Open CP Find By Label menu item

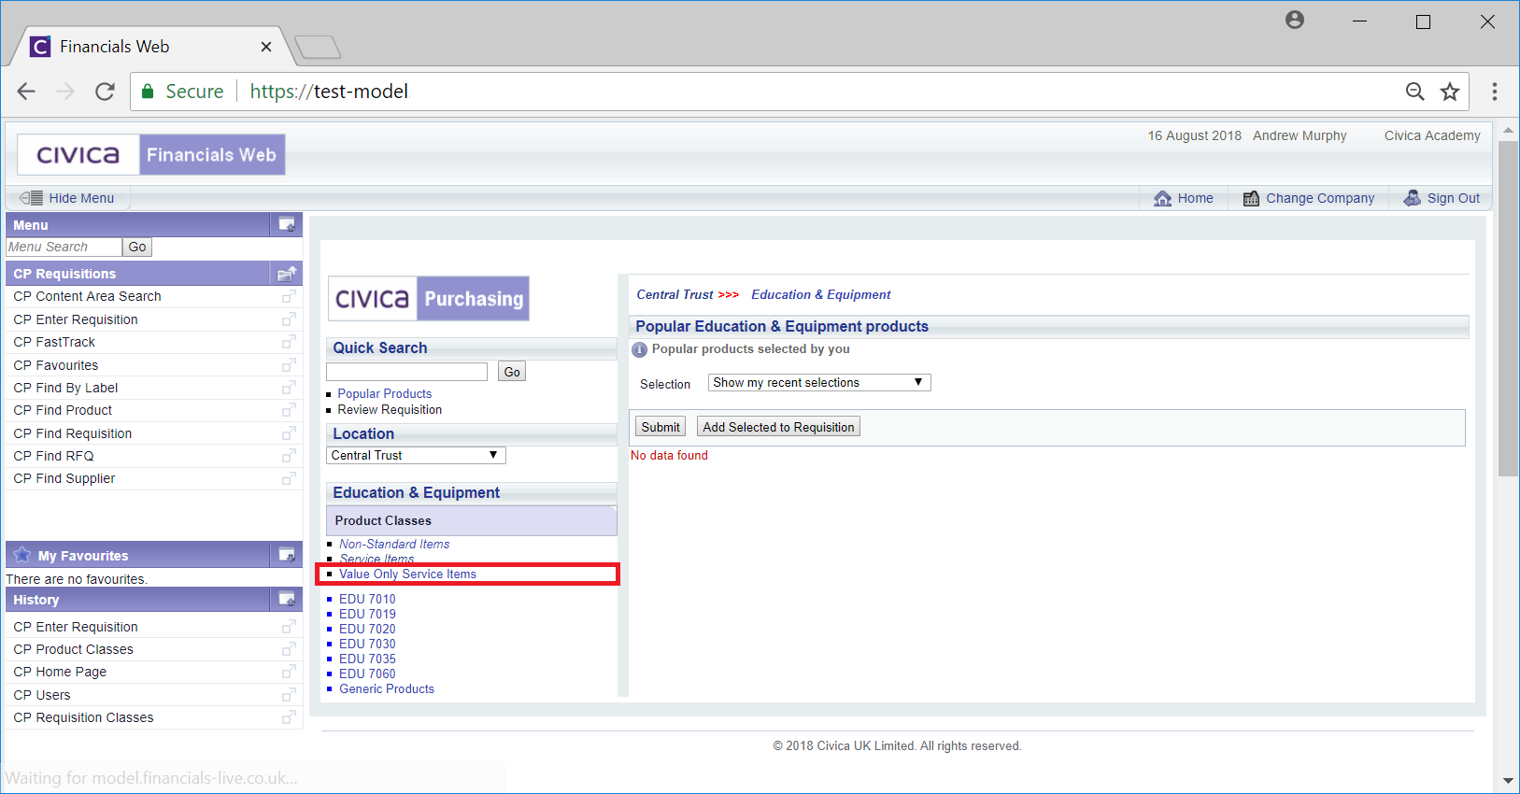tap(65, 388)
